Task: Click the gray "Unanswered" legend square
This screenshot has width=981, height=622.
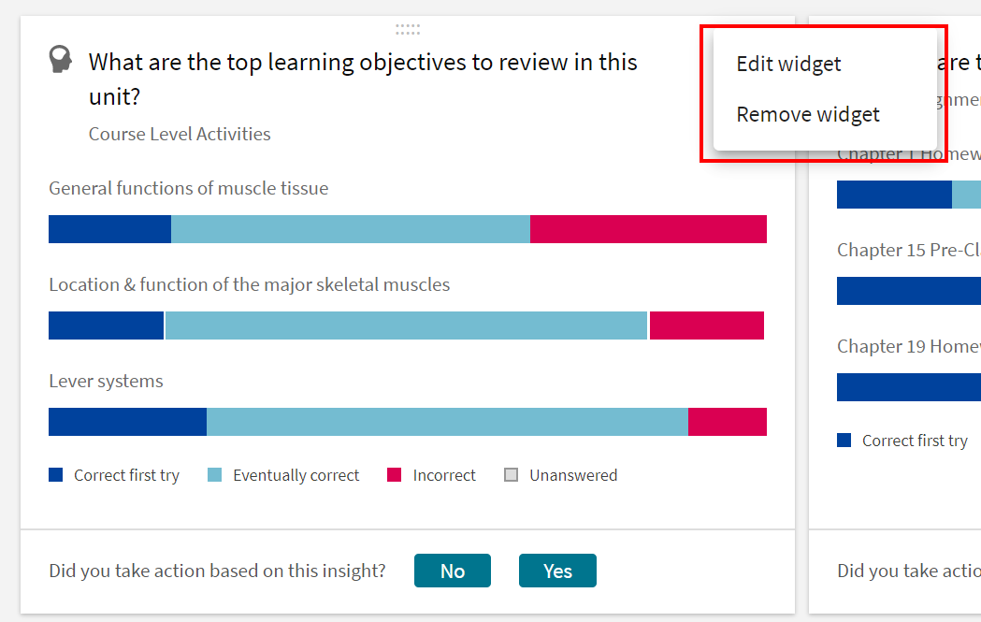Action: coord(511,474)
